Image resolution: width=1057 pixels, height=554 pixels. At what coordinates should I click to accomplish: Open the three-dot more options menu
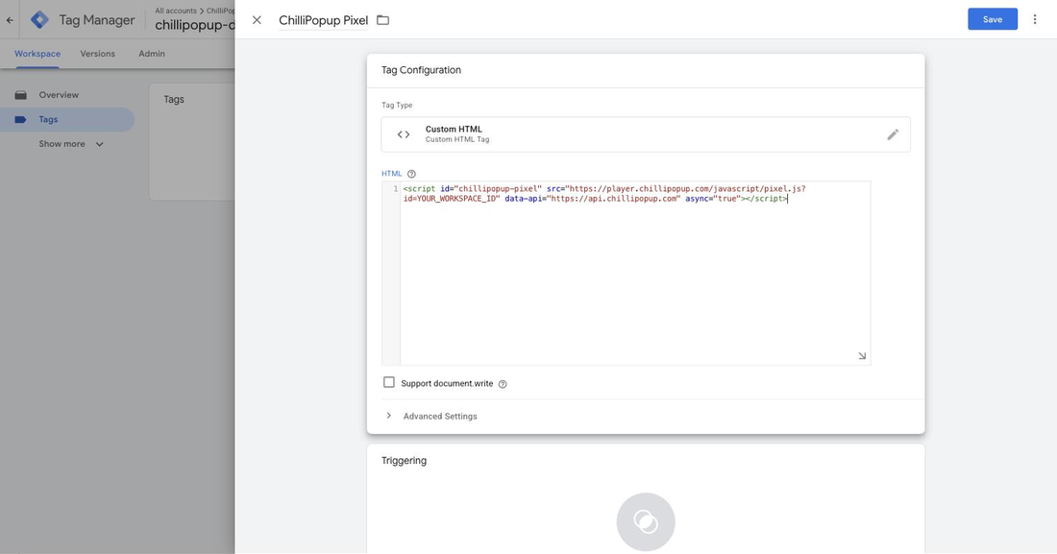point(1035,19)
